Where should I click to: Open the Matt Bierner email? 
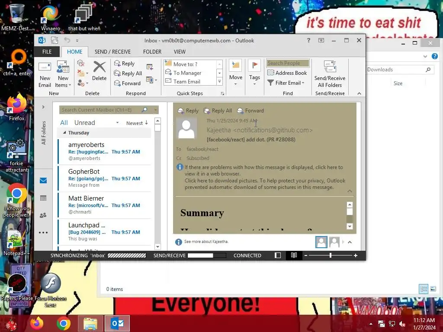(104, 205)
